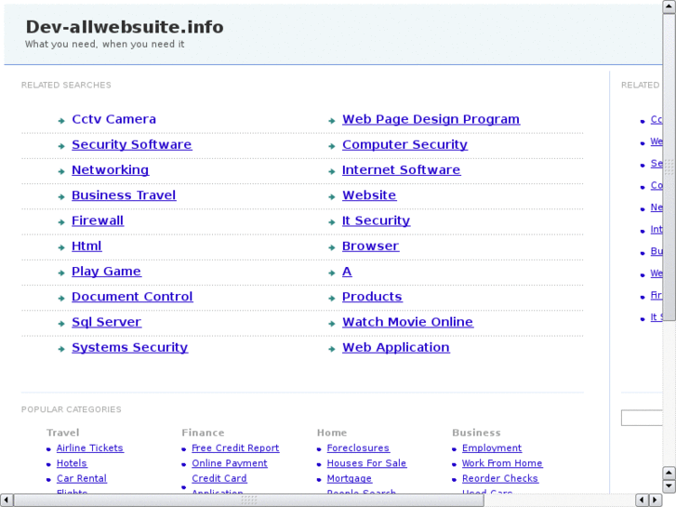Focus the search input field at right
The image size is (676, 507).
point(642,418)
